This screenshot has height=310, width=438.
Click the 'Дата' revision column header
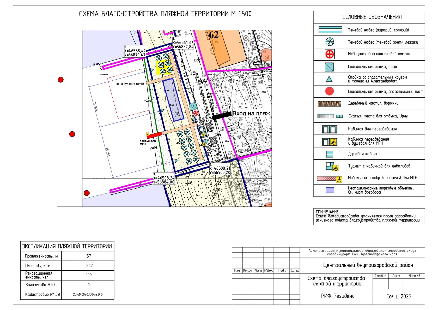click(x=295, y=271)
